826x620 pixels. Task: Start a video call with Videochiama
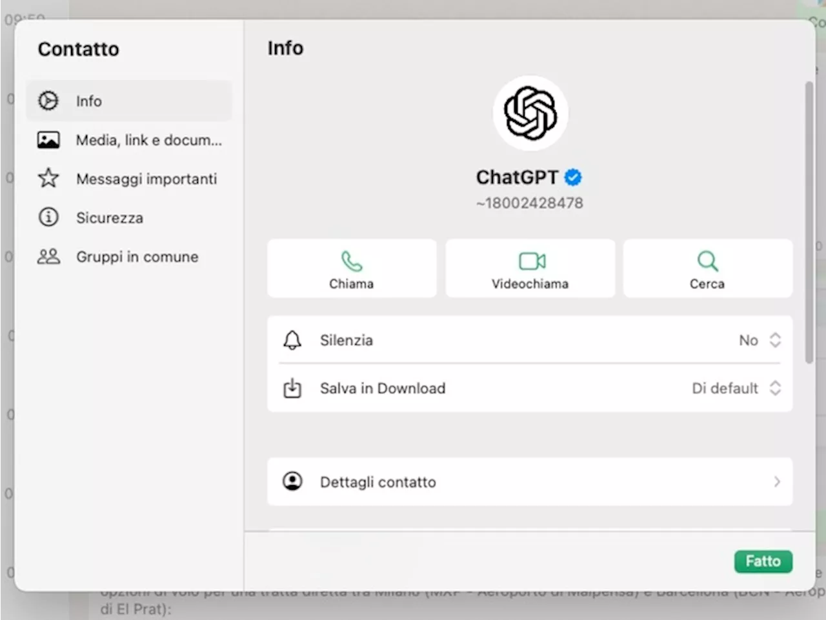530,268
